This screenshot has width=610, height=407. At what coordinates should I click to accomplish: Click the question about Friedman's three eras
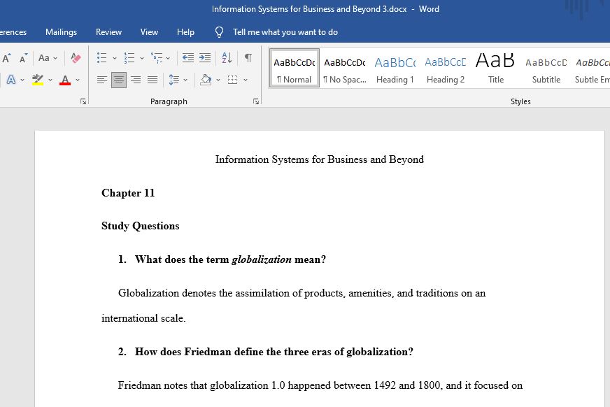tap(274, 352)
